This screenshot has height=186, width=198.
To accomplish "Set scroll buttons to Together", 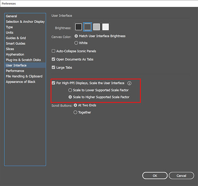I will pyautogui.click(x=75, y=112).
